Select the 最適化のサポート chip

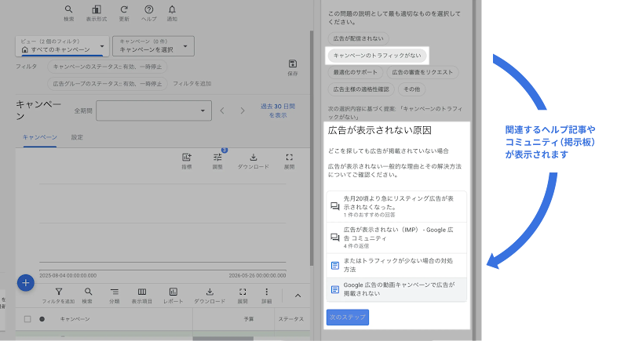click(356, 72)
